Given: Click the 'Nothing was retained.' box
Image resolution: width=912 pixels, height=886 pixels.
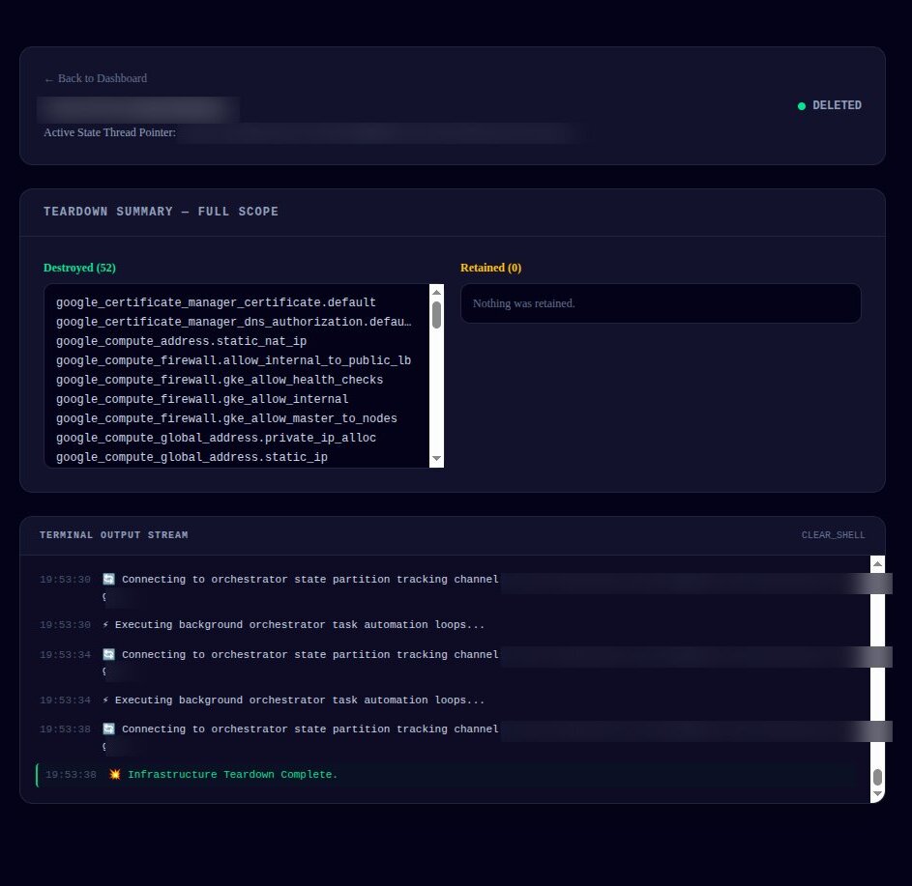Looking at the screenshot, I should tap(661, 303).
